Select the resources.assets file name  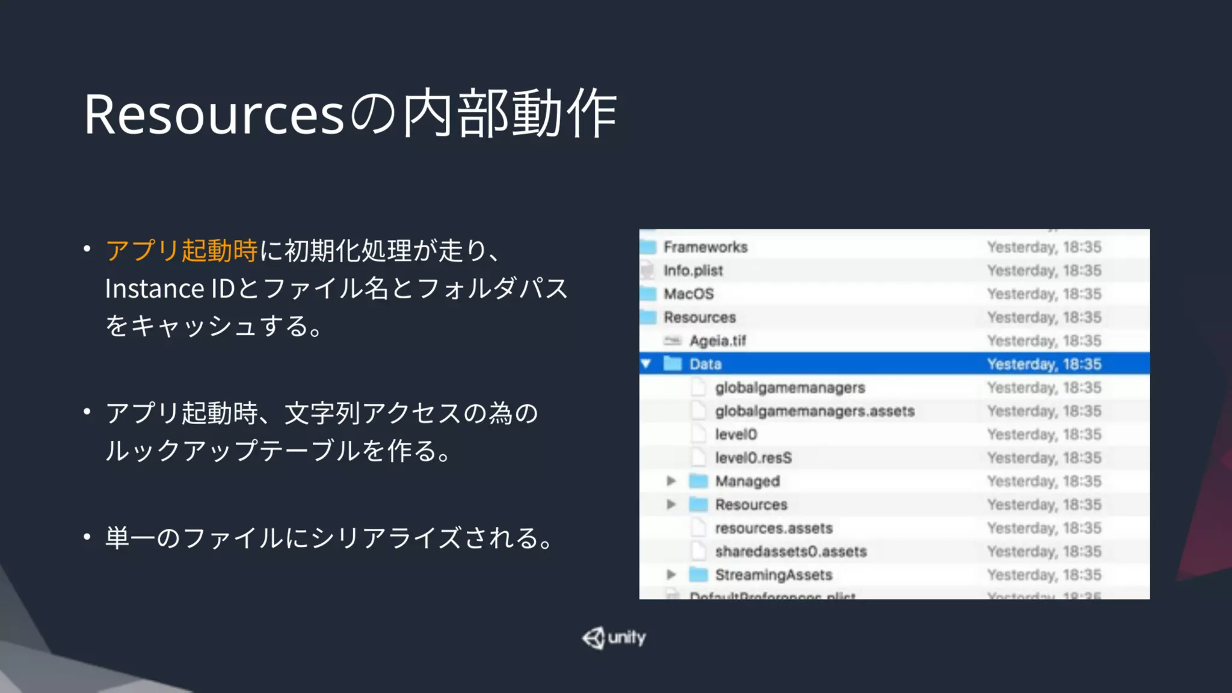coord(774,528)
